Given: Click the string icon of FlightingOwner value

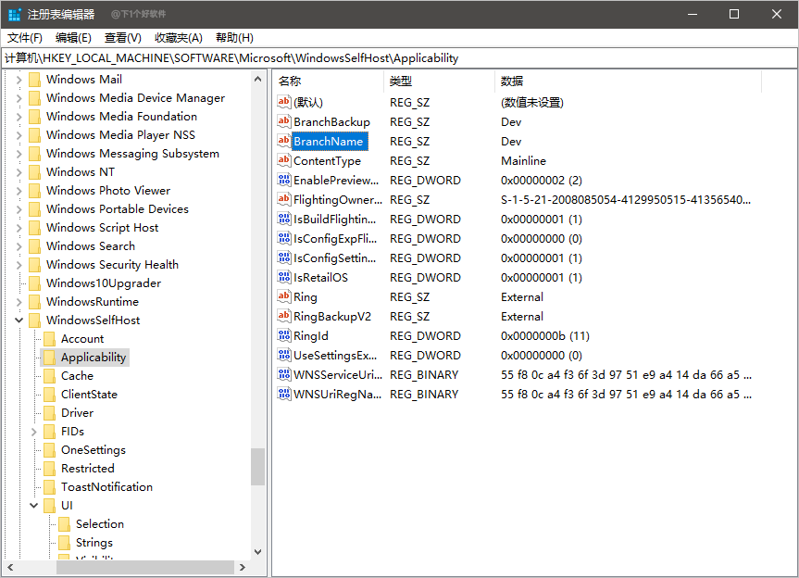Looking at the screenshot, I should tap(284, 199).
